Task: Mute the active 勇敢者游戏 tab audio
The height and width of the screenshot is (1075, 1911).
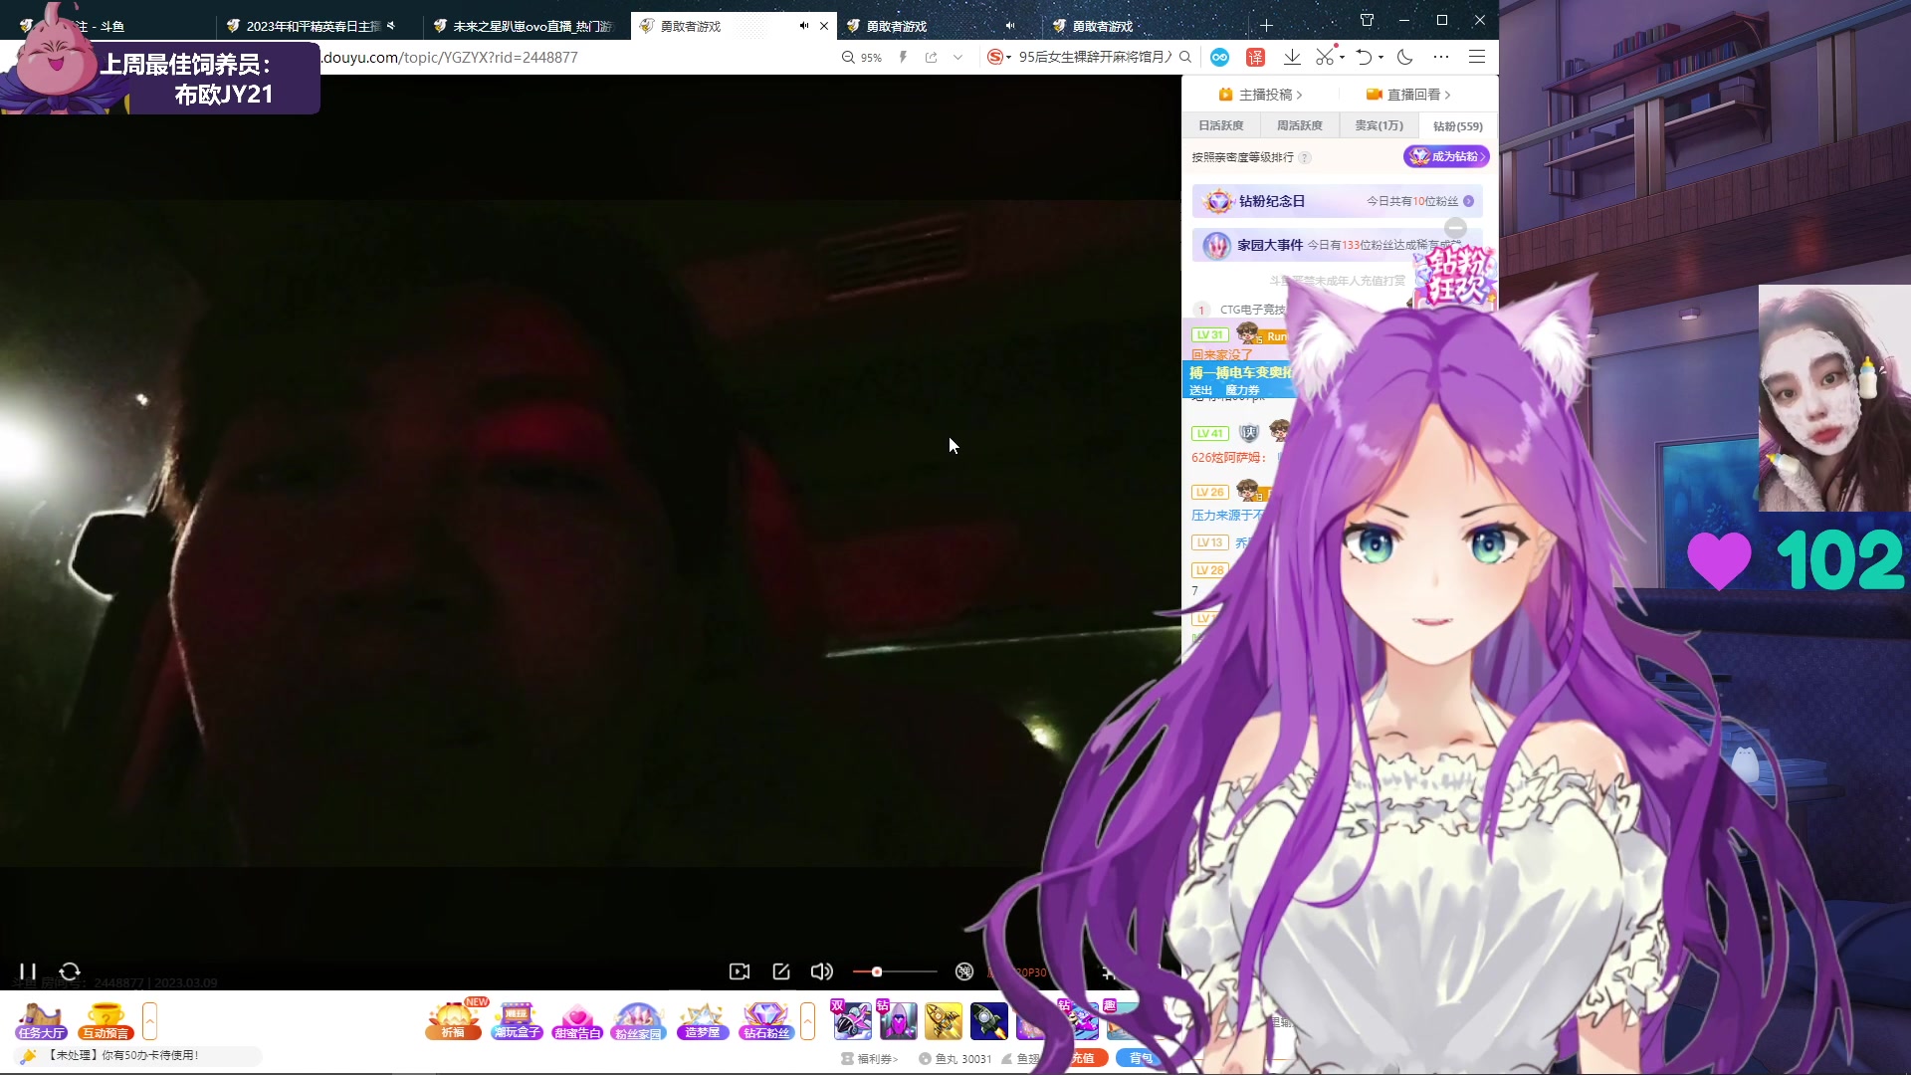Action: [804, 26]
